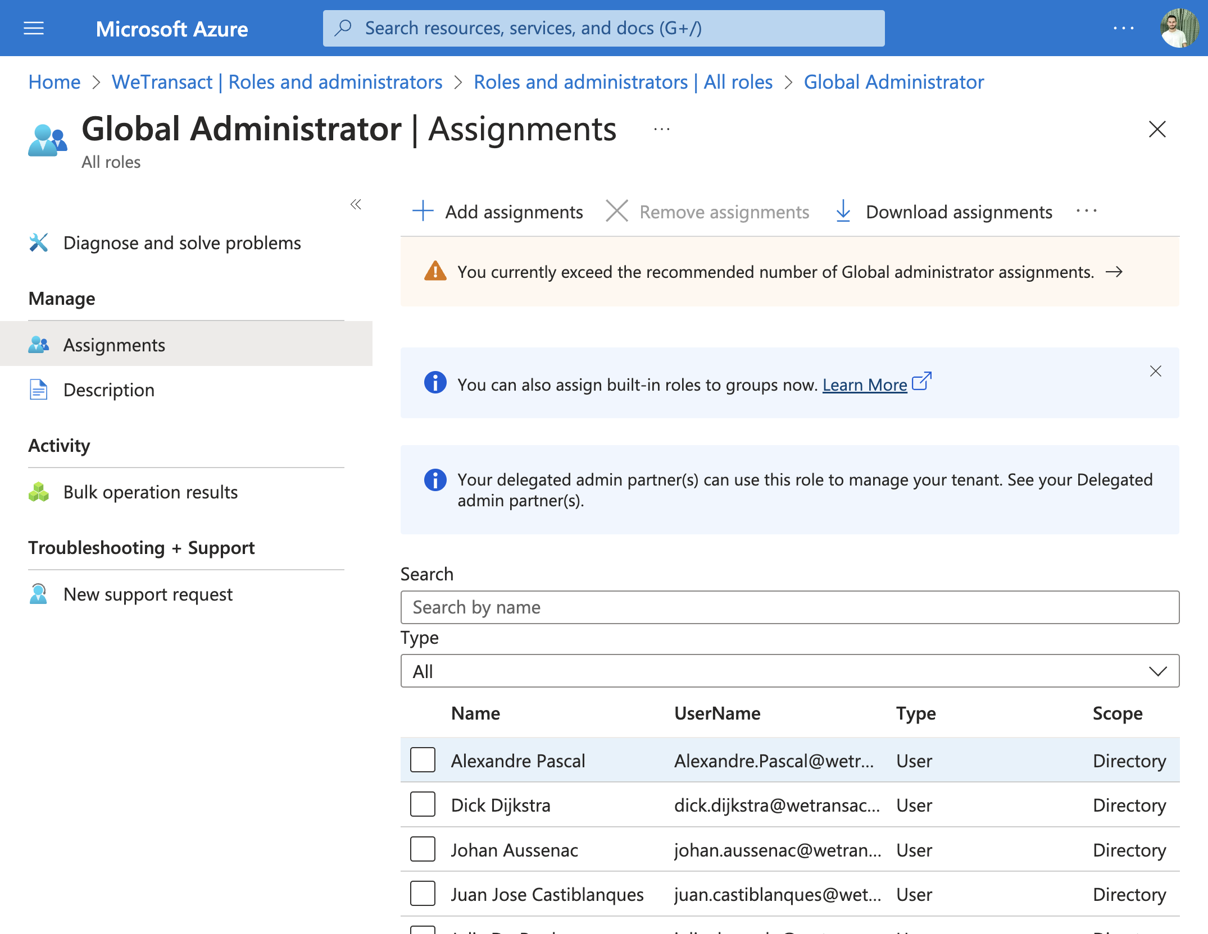1208x934 pixels.
Task: Click the Global Administrator breadcrumb
Action: (x=894, y=82)
